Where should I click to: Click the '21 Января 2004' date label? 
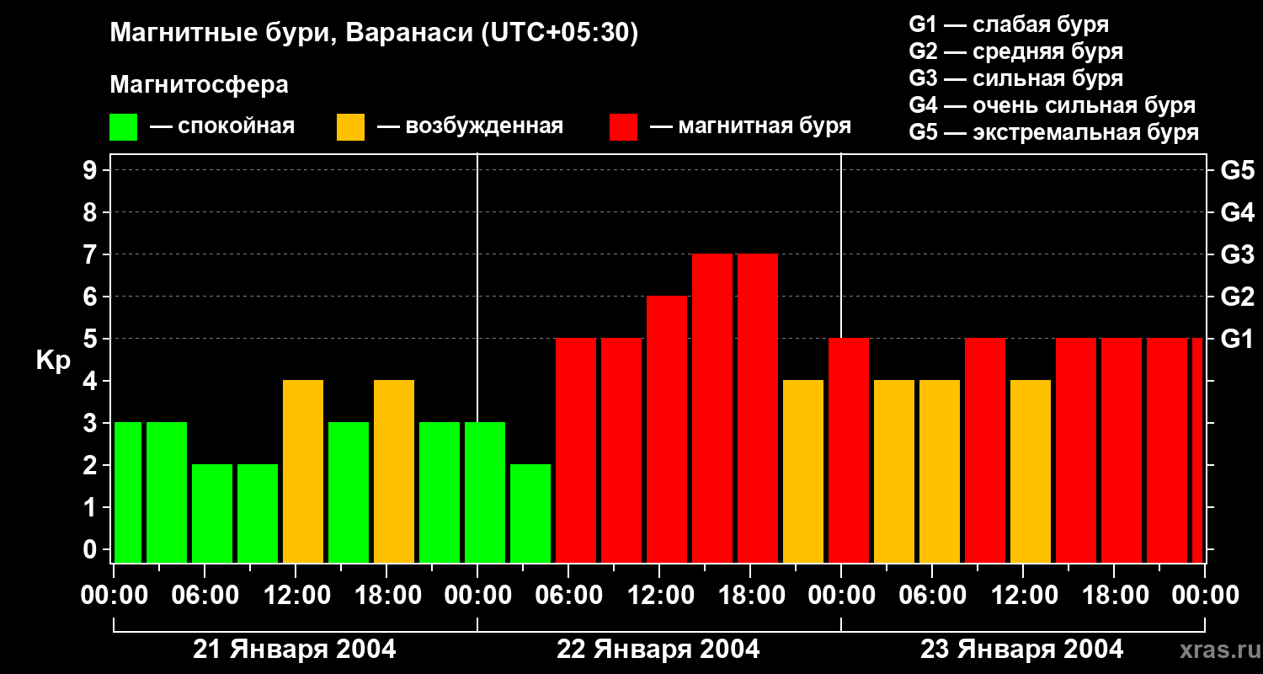point(295,650)
